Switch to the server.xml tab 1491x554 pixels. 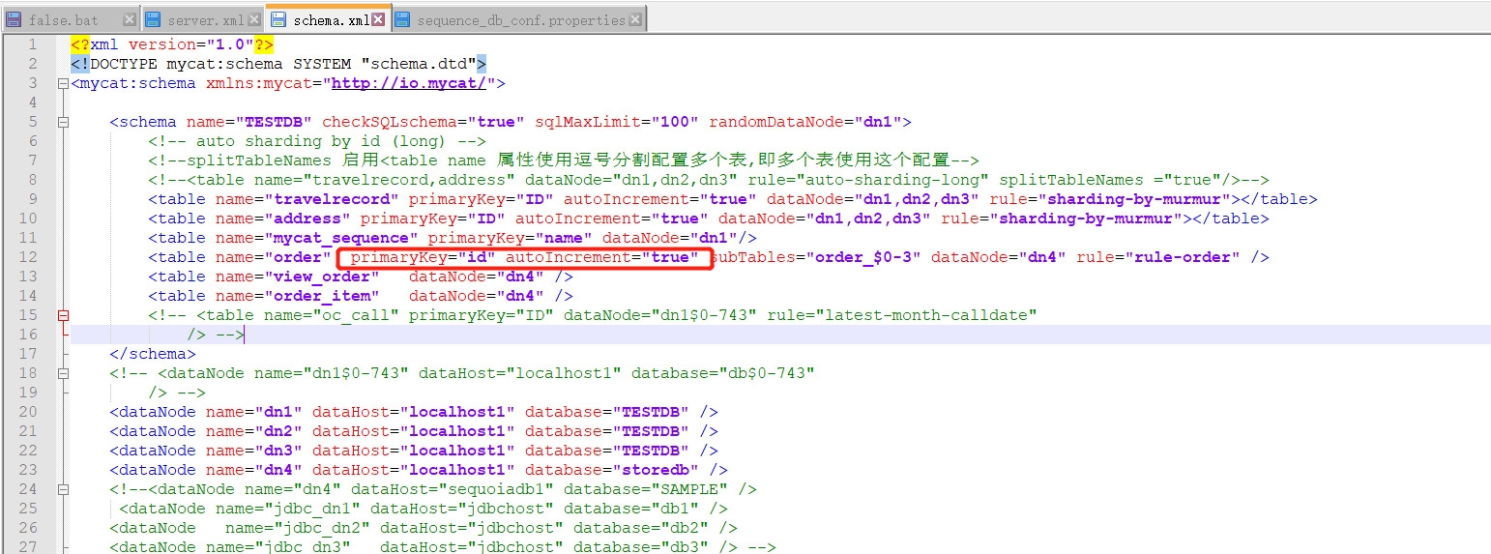pos(205,19)
